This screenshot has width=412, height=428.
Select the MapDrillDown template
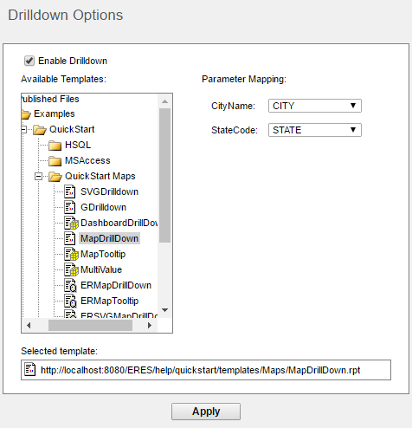[109, 238]
